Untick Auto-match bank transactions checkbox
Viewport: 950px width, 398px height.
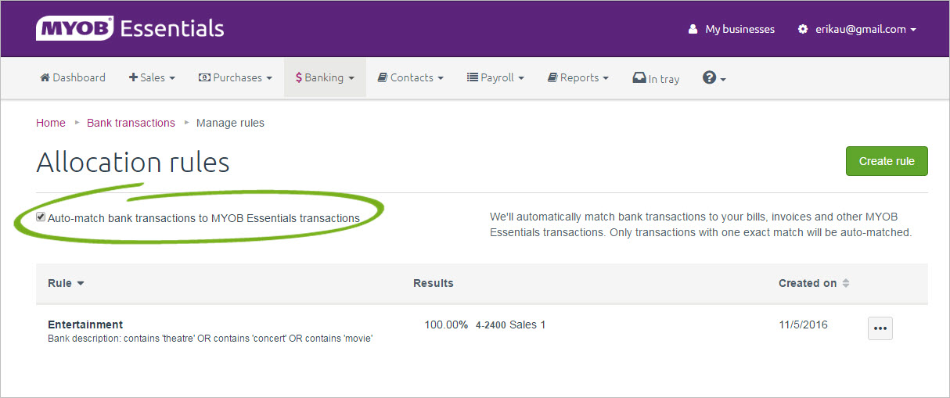tap(41, 218)
